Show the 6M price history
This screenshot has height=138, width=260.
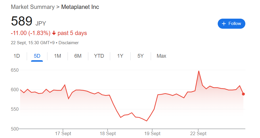point(78,56)
